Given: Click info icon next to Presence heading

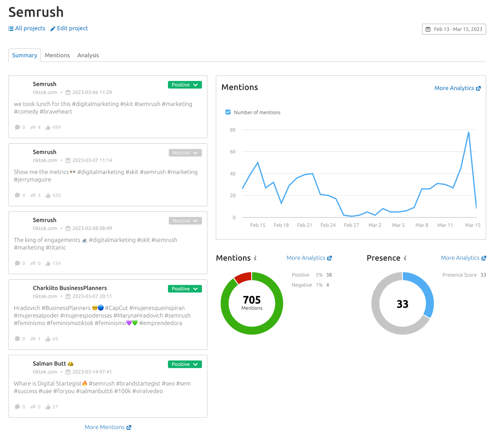Looking at the screenshot, I should [405, 258].
